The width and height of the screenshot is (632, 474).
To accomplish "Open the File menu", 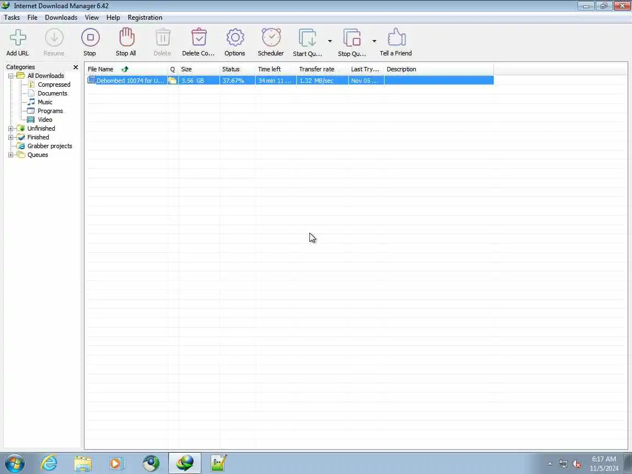I will pyautogui.click(x=32, y=18).
